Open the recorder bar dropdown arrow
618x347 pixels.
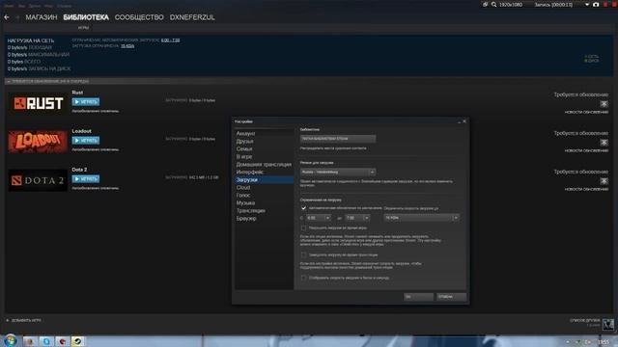click(587, 4)
